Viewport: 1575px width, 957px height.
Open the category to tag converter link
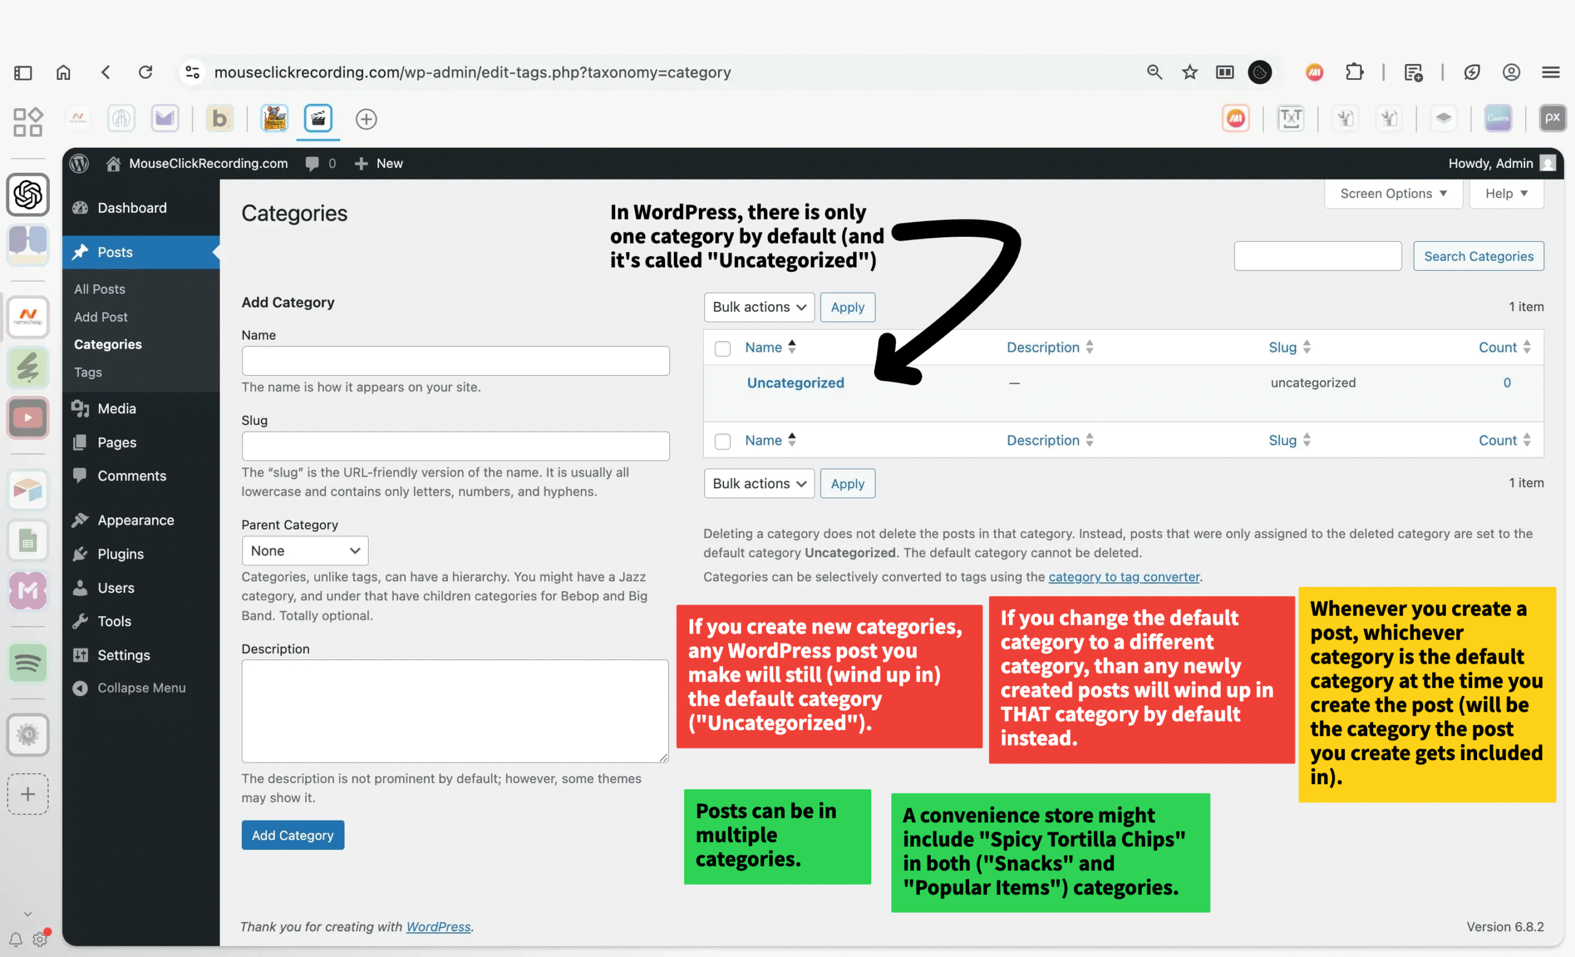(1123, 577)
